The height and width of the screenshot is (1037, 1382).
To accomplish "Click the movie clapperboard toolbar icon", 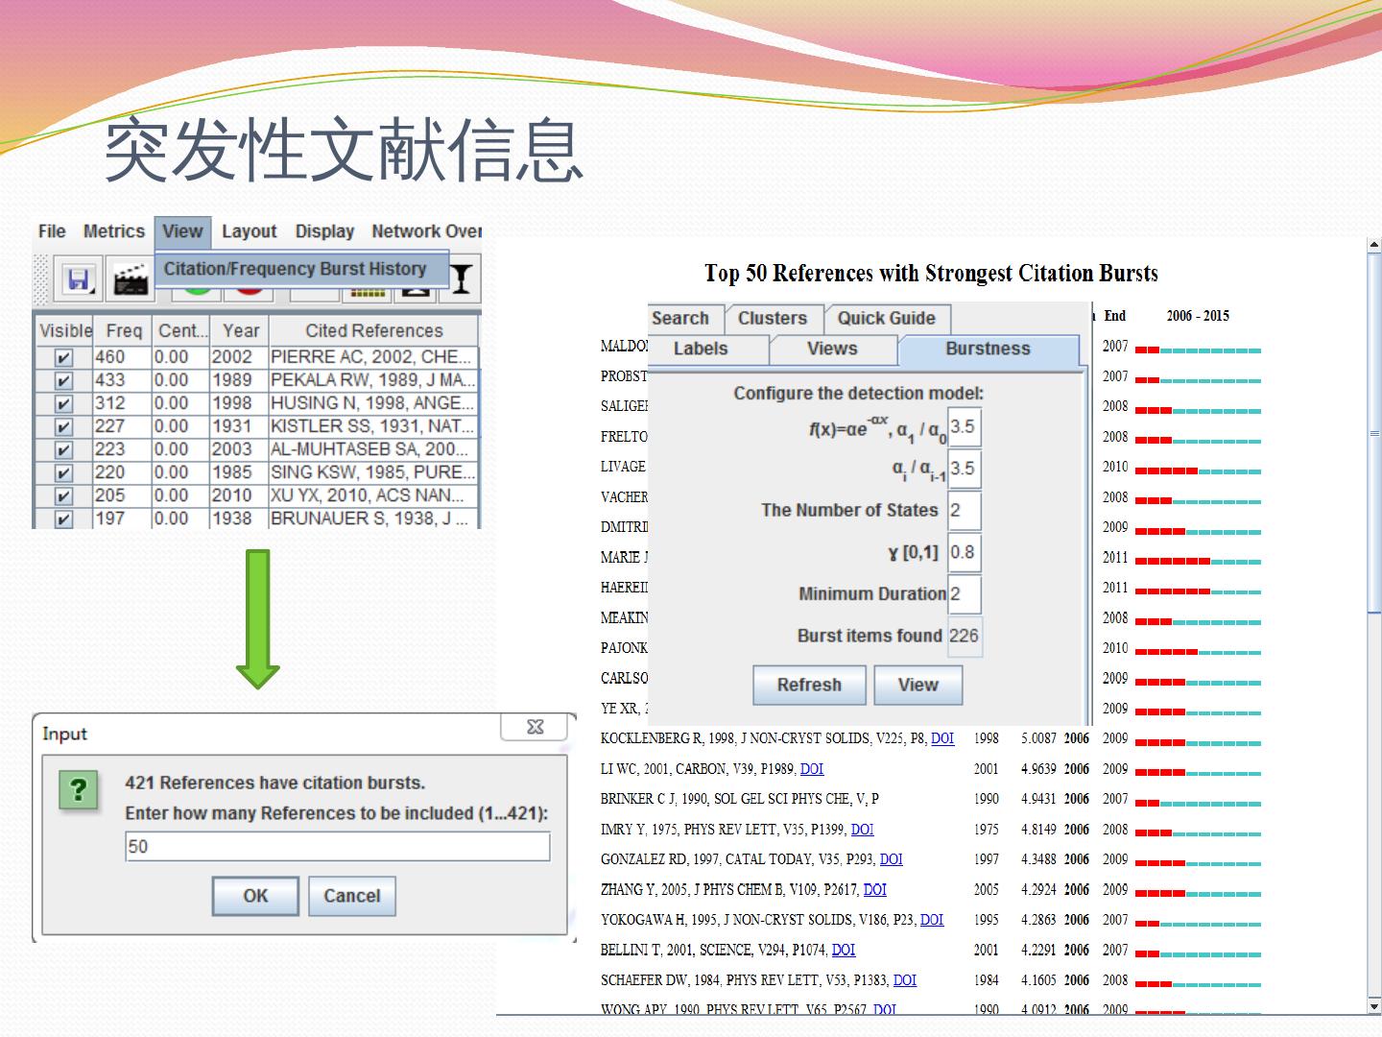I will [131, 279].
